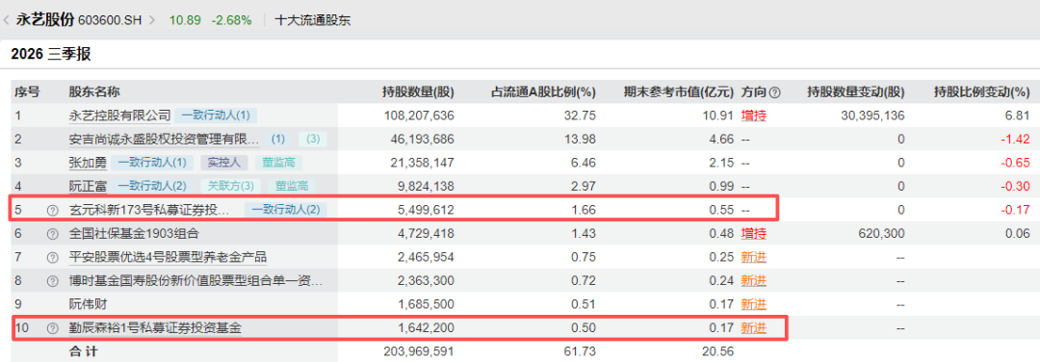This screenshot has height=362, width=1040.
Task: Click 增持 link in 永艺控股有限公司 row
Action: (x=753, y=116)
